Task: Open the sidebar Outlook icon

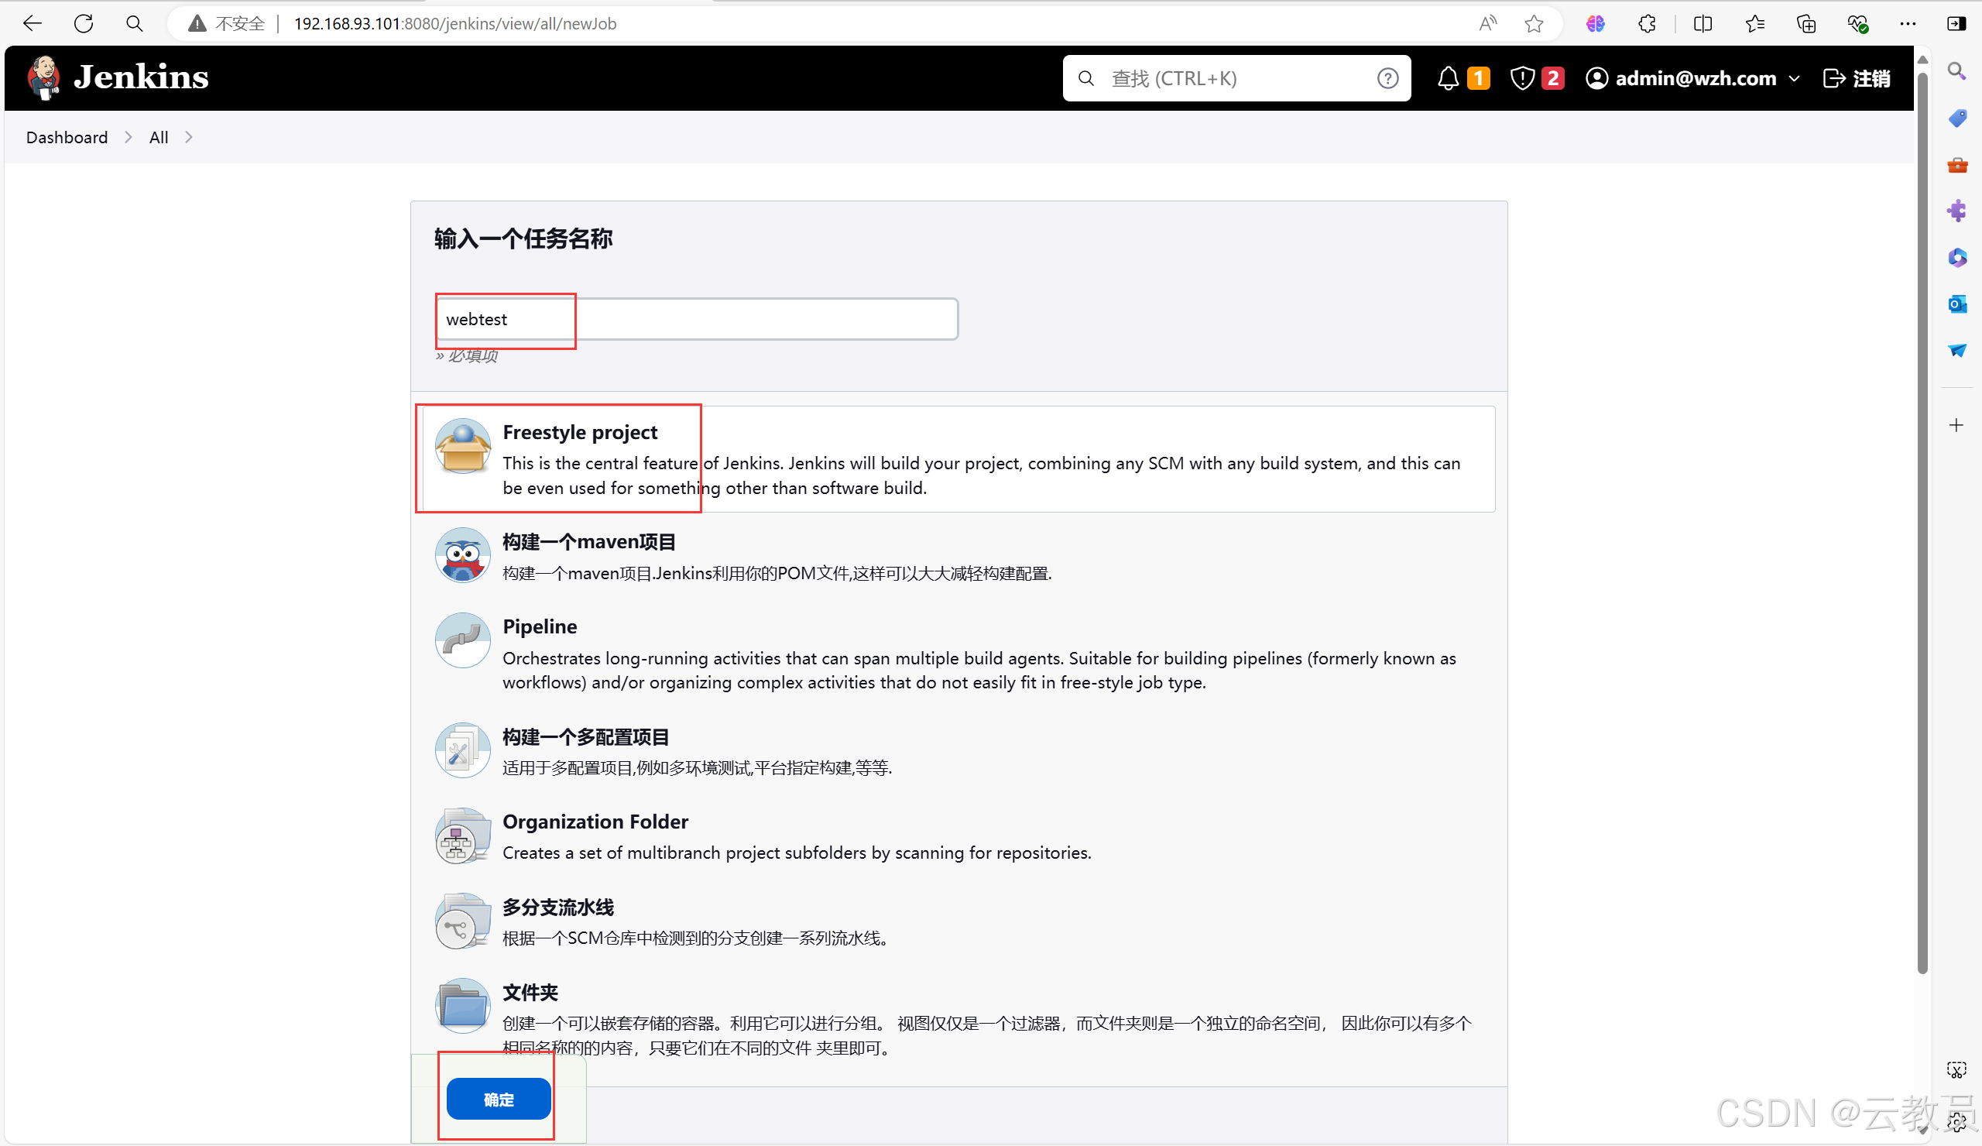Action: tap(1956, 304)
